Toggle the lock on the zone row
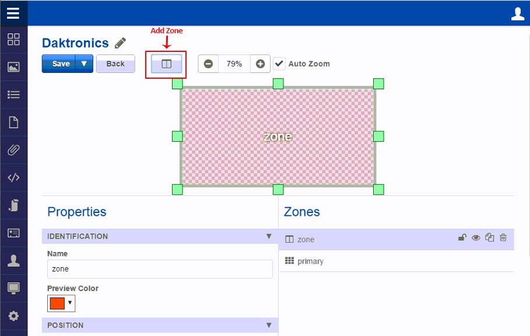 [x=462, y=237]
